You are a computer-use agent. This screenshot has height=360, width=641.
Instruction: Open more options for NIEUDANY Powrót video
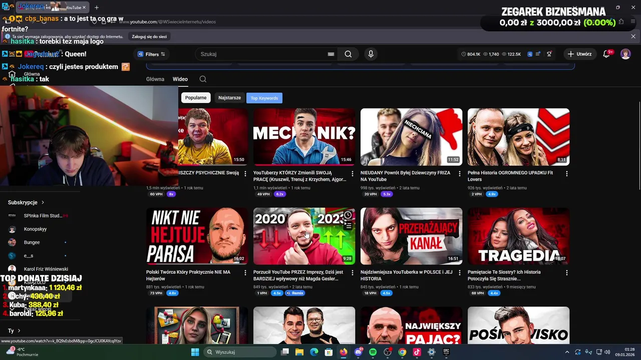click(459, 173)
